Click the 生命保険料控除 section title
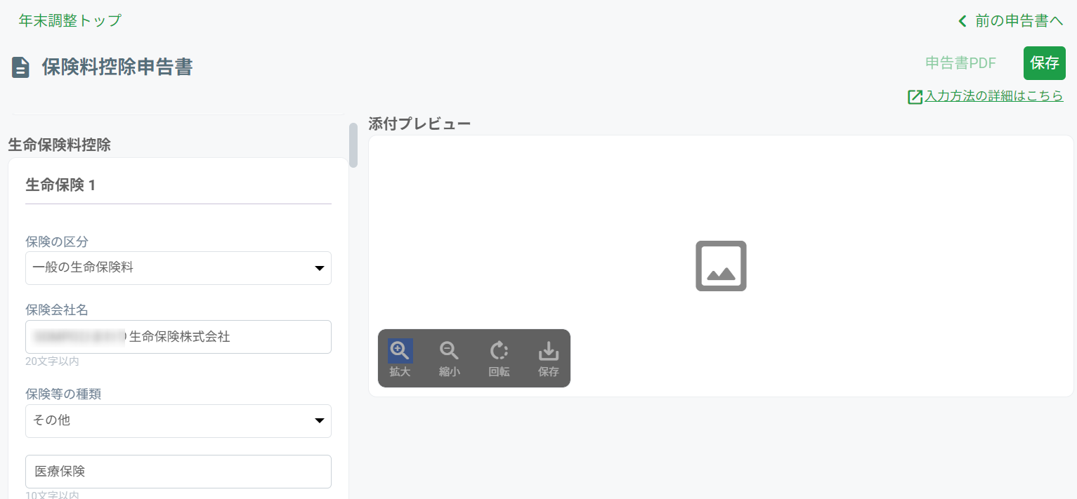Viewport: 1077px width, 499px height. (60, 145)
